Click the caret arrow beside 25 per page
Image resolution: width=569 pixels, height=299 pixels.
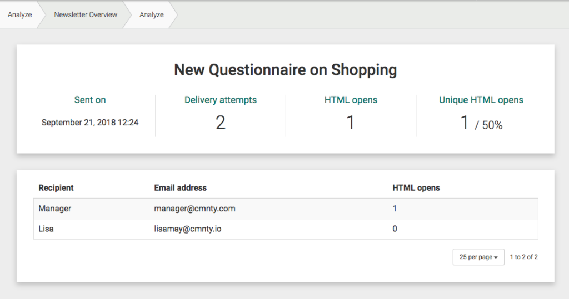coord(496,257)
